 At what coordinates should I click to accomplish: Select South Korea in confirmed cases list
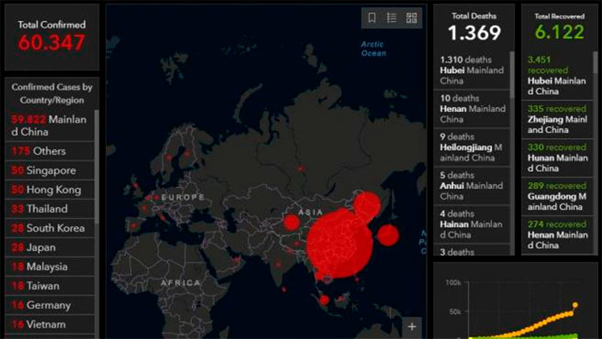click(48, 228)
